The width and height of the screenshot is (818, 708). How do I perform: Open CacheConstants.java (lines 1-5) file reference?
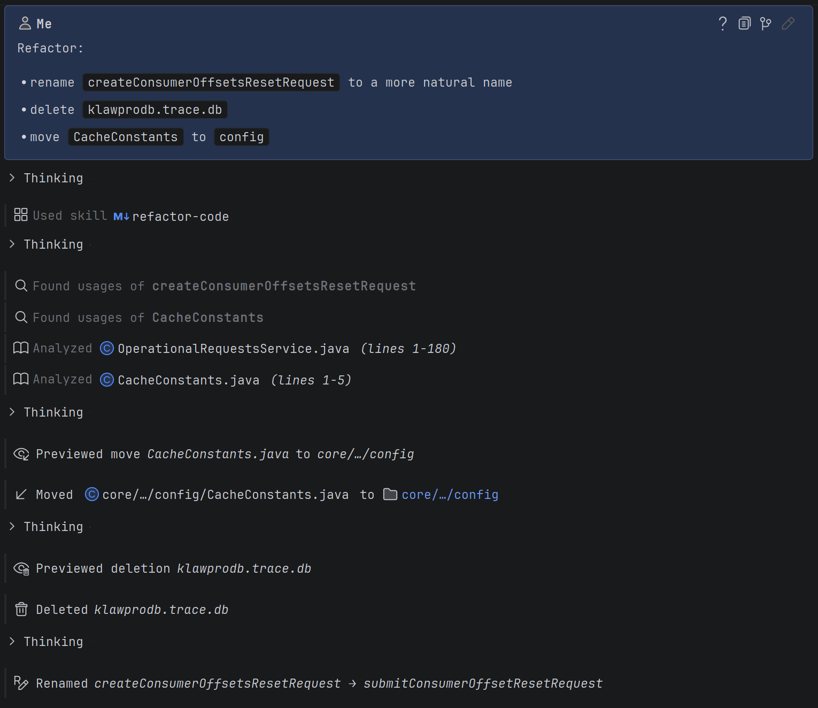188,380
